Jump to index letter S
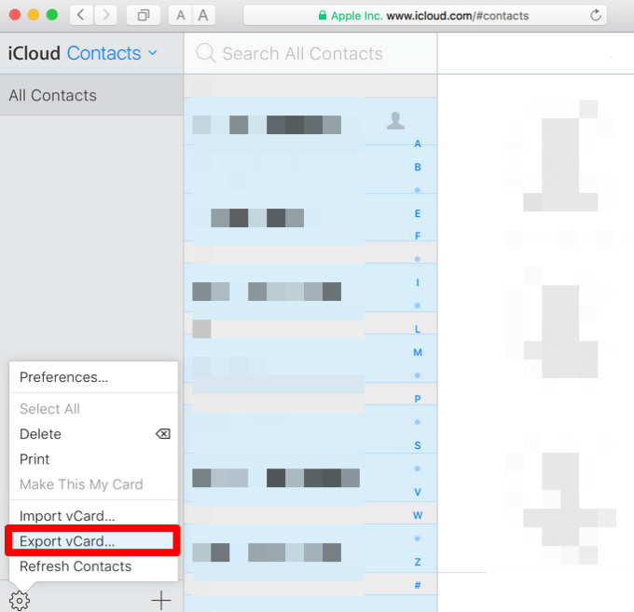 coord(418,445)
